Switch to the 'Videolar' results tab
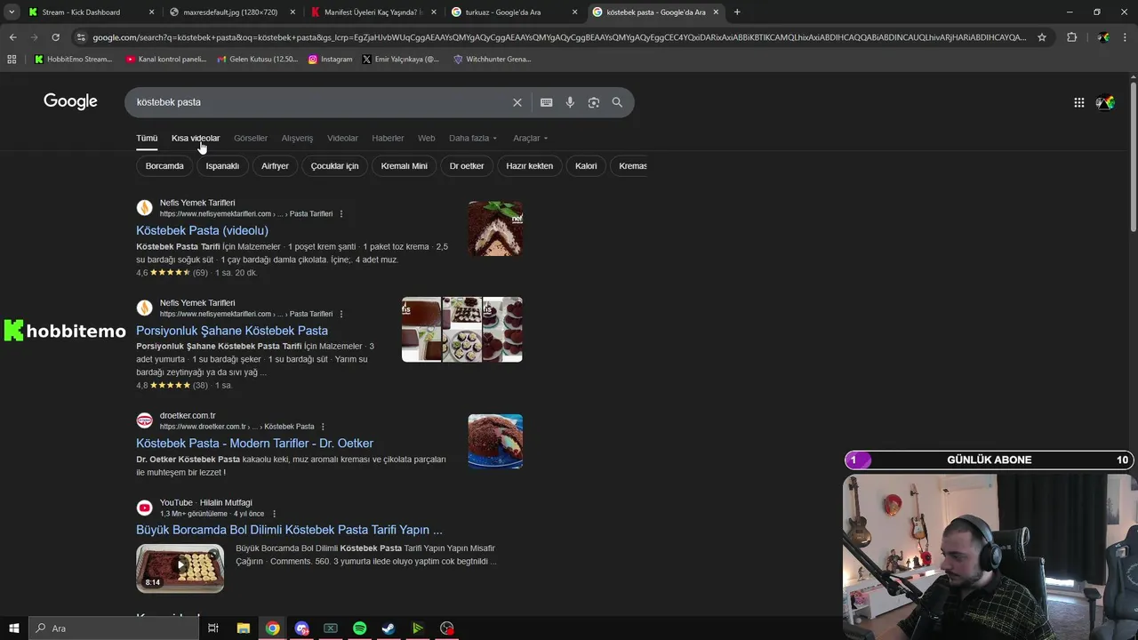Screen dimensions: 1138x640 tap(342, 138)
